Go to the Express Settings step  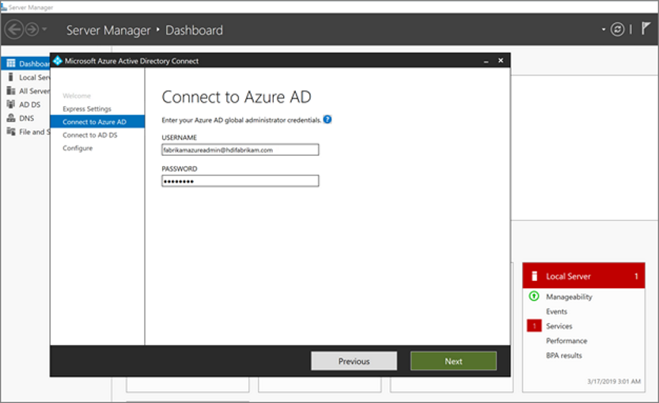87,109
